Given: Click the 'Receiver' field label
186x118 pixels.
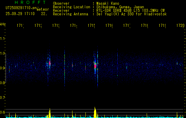Looking at the screenshot, I should click(61, 11).
